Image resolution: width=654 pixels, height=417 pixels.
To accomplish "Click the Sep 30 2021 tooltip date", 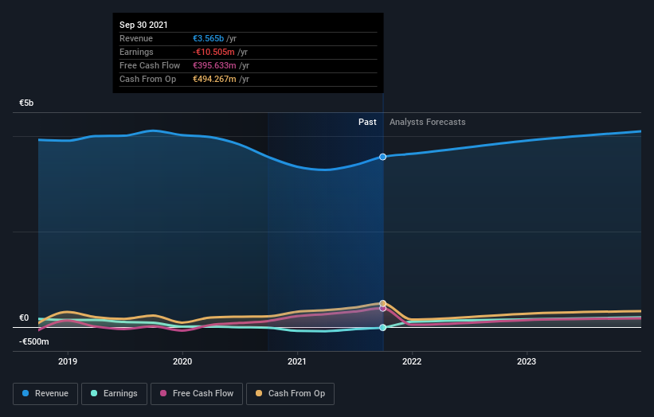I will (143, 25).
